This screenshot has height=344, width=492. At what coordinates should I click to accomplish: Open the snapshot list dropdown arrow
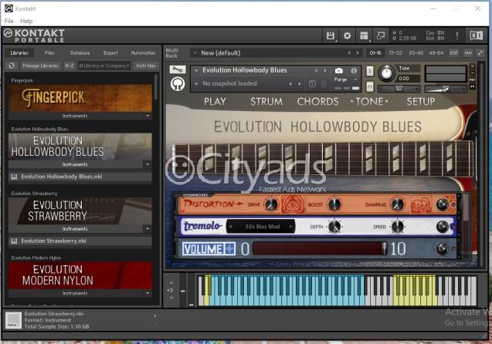click(x=196, y=83)
